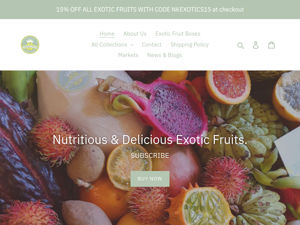Open the search magnifier icon
The width and height of the screenshot is (300, 225).
coord(240,45)
